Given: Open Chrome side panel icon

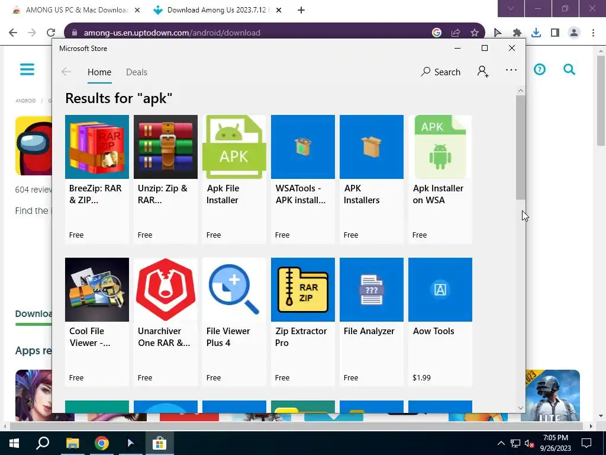Looking at the screenshot, I should [x=555, y=33].
